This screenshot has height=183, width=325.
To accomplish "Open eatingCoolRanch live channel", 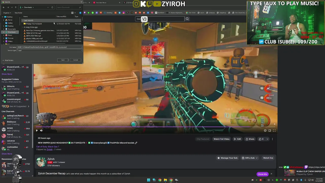I will (16, 117).
